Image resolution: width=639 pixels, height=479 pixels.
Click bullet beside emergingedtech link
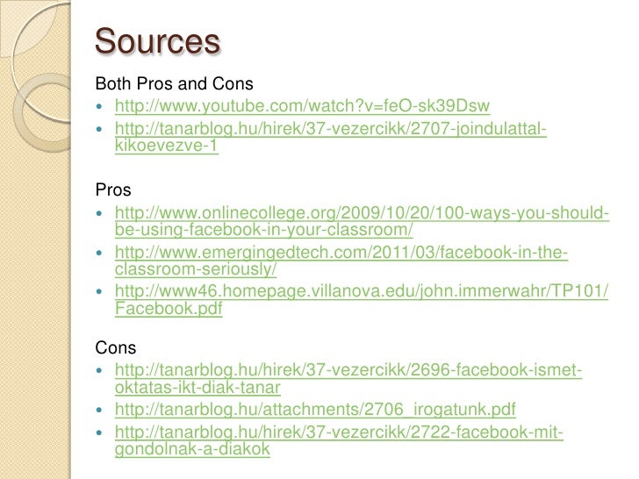click(99, 253)
